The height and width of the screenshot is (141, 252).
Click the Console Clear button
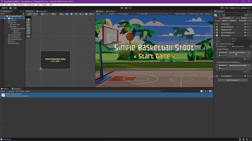coord(3,91)
